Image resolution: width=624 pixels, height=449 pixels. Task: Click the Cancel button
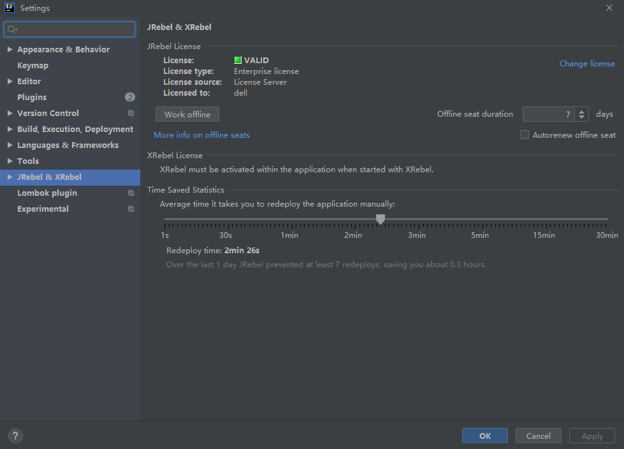[539, 436]
